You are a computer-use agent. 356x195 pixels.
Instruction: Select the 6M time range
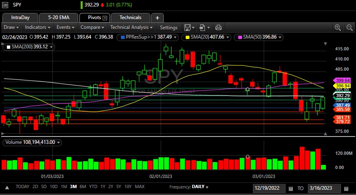click(x=83, y=187)
